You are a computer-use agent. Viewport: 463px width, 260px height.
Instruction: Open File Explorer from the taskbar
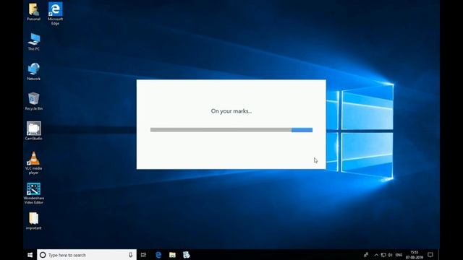[x=172, y=255]
